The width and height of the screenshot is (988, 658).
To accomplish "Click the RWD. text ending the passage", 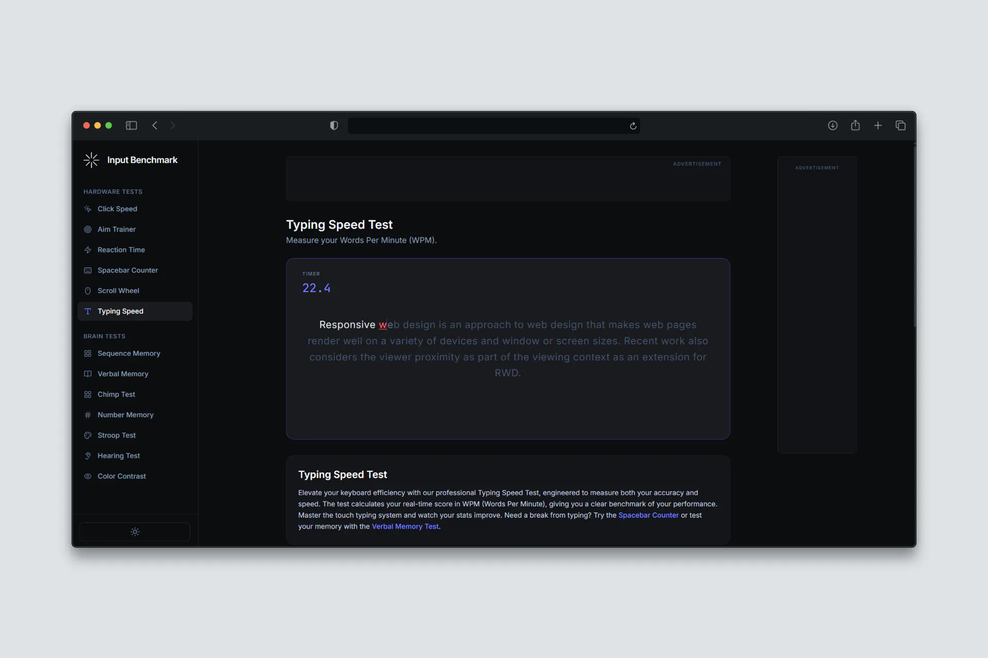I will tap(508, 373).
